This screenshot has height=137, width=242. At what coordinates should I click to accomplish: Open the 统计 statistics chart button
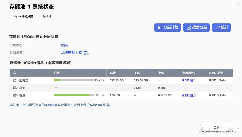click(221, 27)
